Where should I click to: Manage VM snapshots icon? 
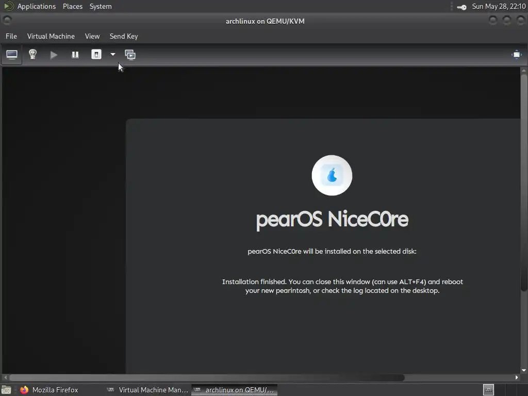click(x=130, y=55)
